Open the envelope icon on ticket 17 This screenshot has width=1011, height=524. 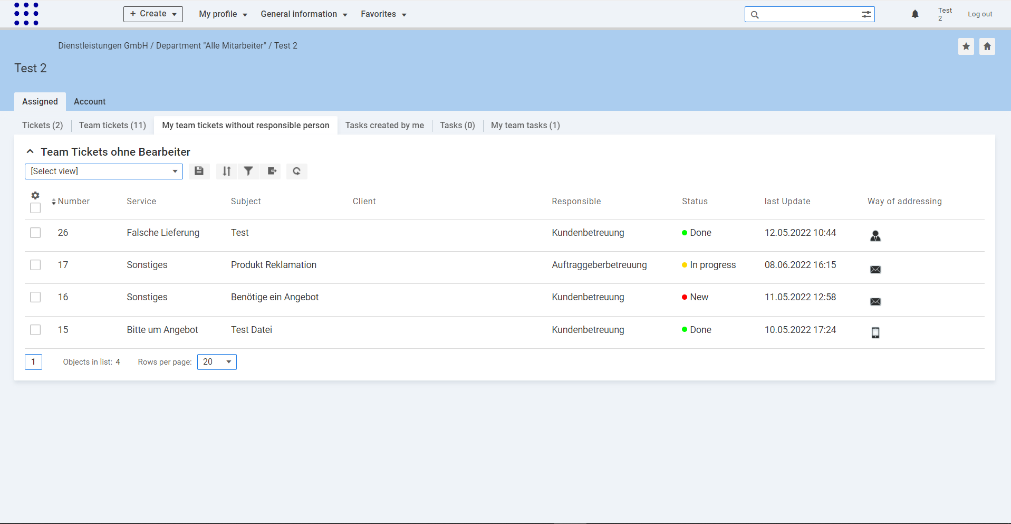[875, 269]
